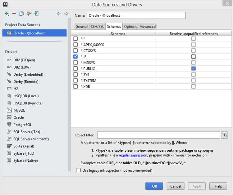
Task: Uncheck the *.JS schema checkbox
Action: (x=75, y=56)
